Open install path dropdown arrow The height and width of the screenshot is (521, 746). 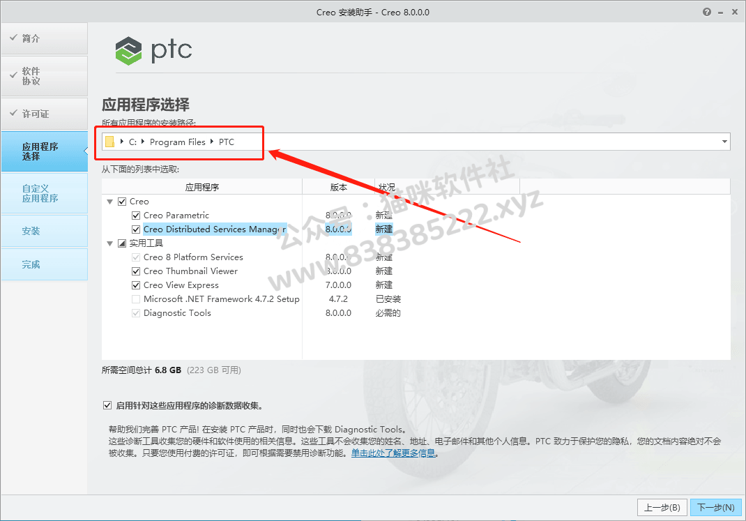[724, 142]
